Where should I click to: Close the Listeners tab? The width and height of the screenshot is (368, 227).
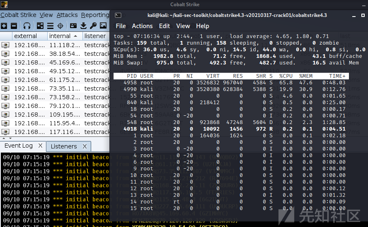tap(85, 146)
